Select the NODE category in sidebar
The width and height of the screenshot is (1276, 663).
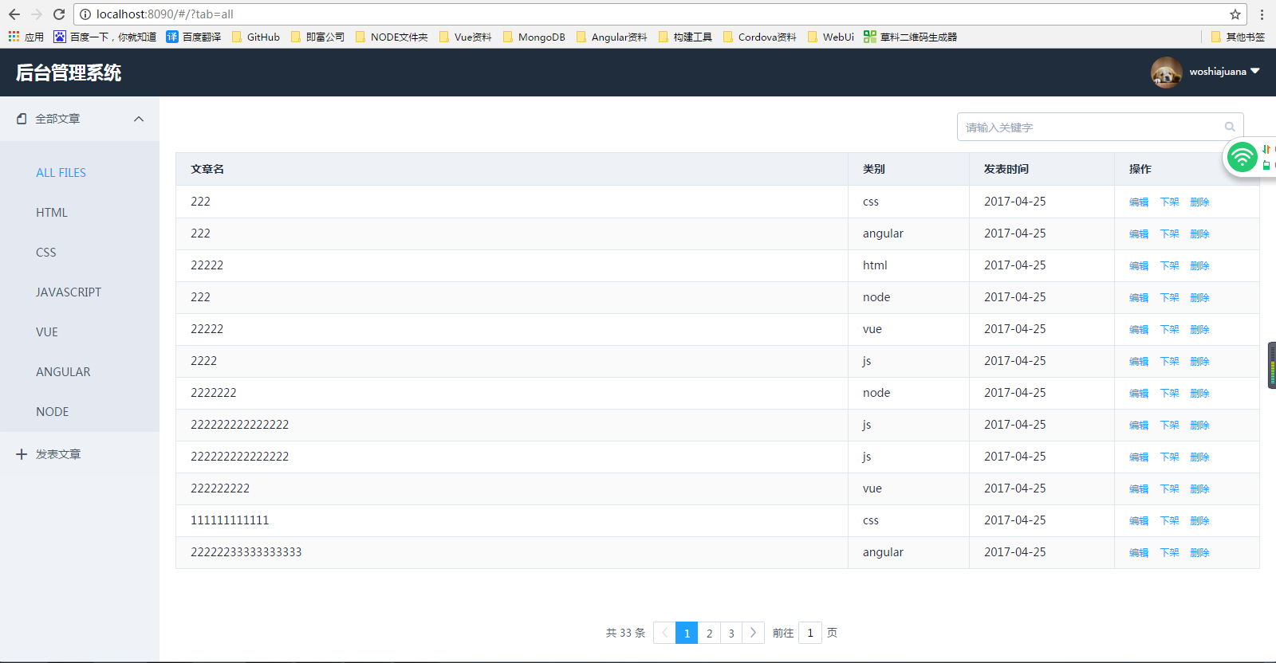(53, 412)
